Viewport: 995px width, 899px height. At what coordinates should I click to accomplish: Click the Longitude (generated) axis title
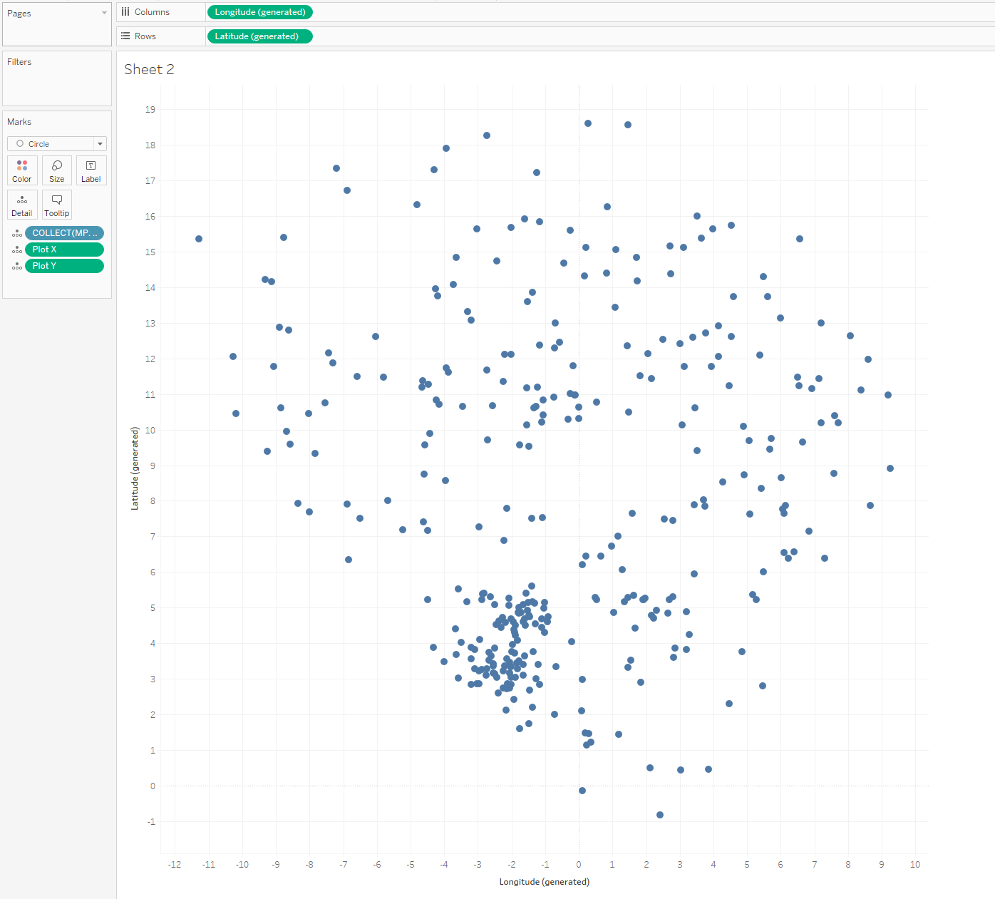(x=544, y=882)
